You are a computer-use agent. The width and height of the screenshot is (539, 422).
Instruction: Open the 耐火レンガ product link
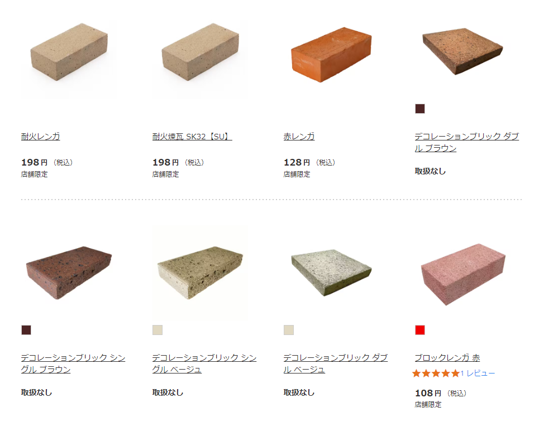click(x=41, y=137)
